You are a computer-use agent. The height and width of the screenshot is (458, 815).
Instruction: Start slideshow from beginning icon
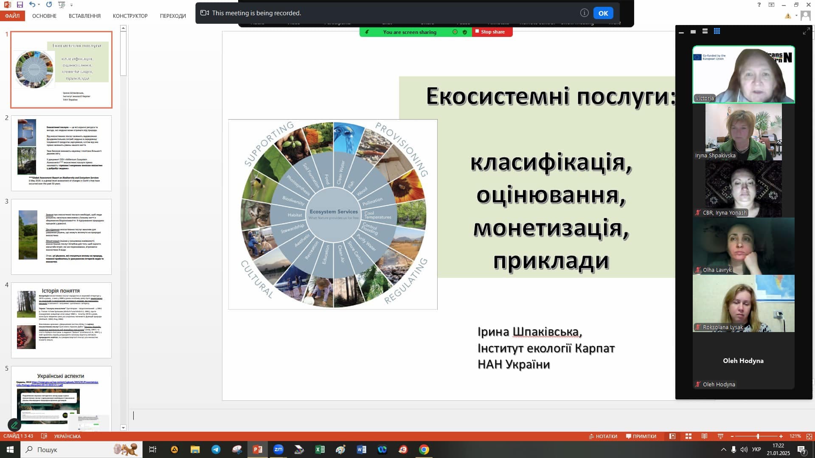[62, 5]
